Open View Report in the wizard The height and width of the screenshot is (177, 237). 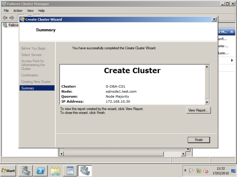click(x=198, y=110)
